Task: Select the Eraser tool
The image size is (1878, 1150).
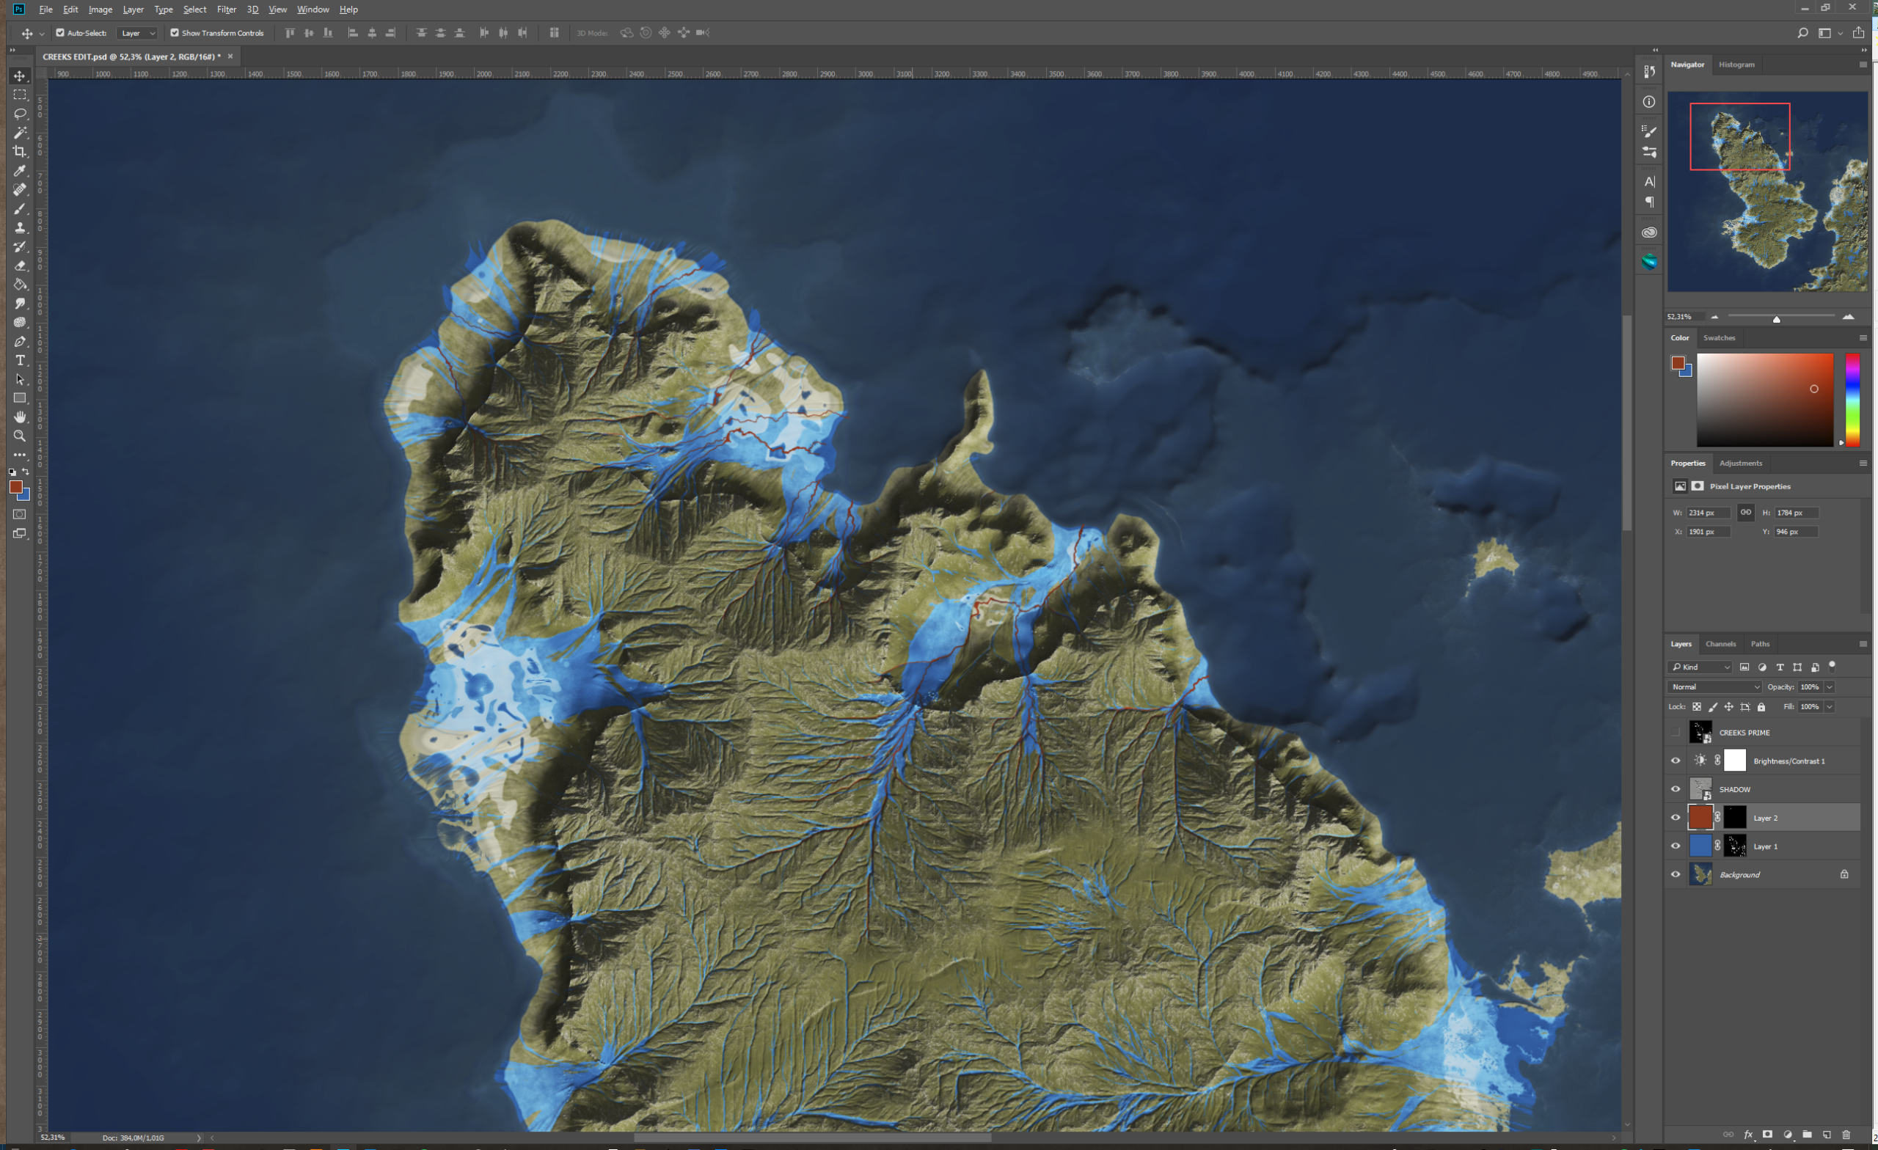Action: (20, 265)
